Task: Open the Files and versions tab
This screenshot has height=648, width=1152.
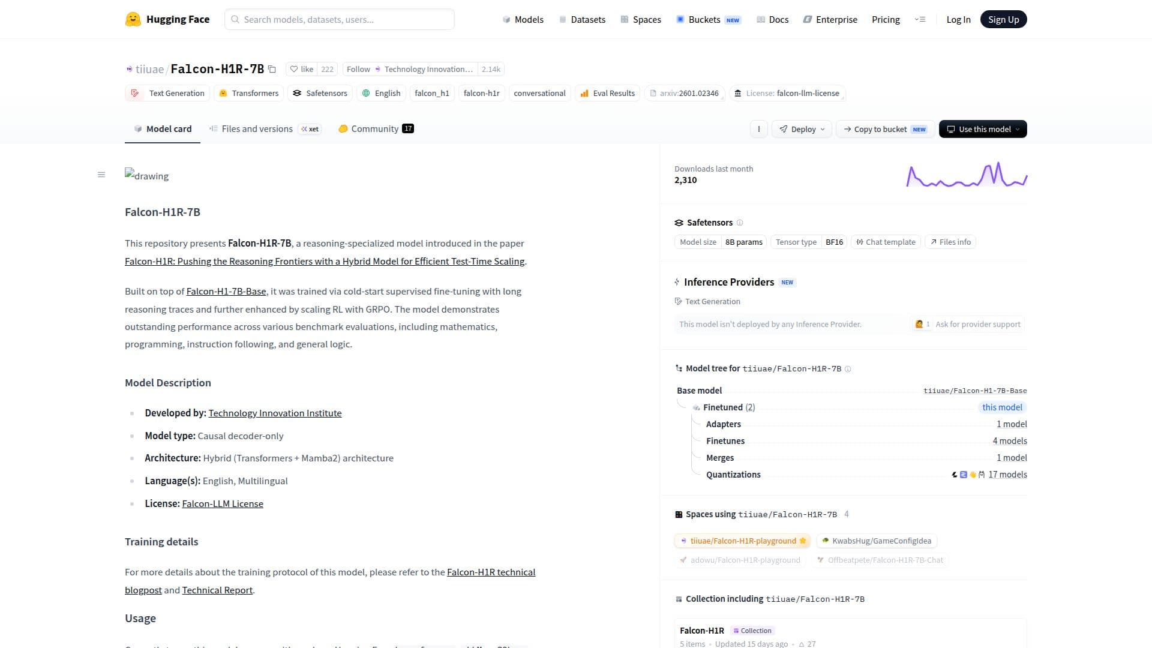Action: tap(265, 129)
